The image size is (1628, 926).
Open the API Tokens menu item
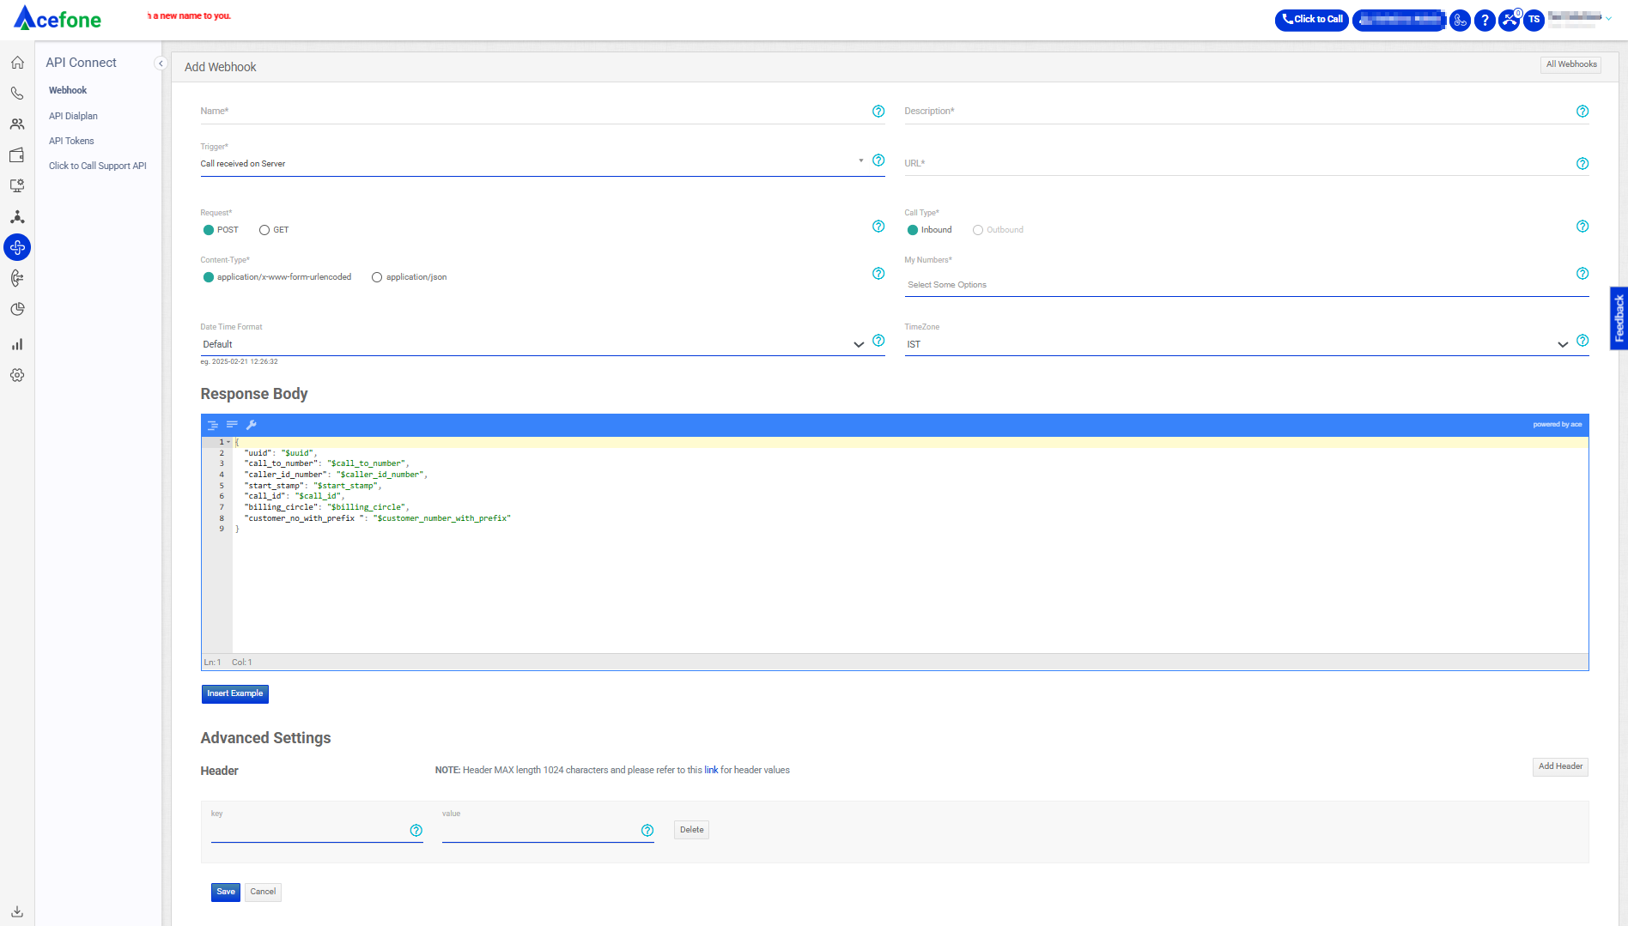71,142
